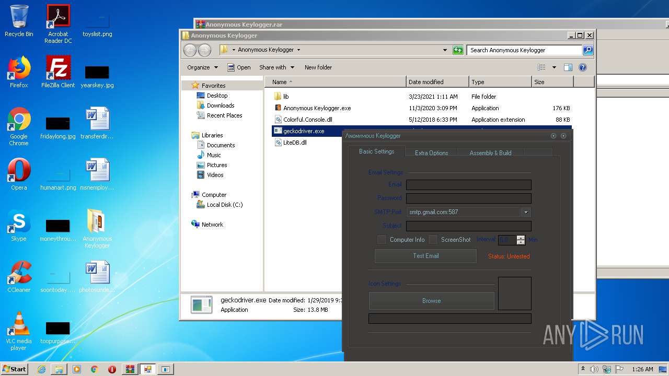Viewport: 669px width, 376px height.
Task: Click Open in Explorer toolbar
Action: point(239,67)
